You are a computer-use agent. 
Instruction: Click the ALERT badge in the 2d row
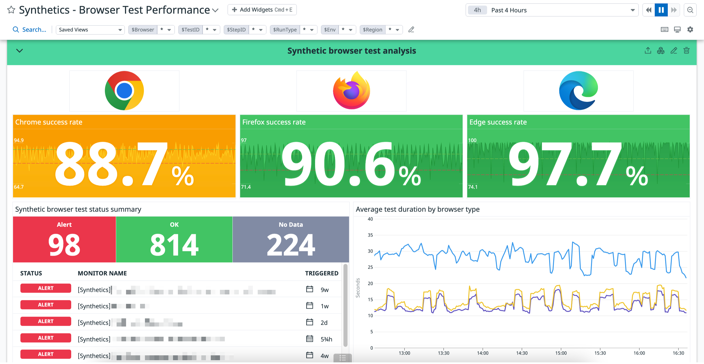[x=46, y=321]
